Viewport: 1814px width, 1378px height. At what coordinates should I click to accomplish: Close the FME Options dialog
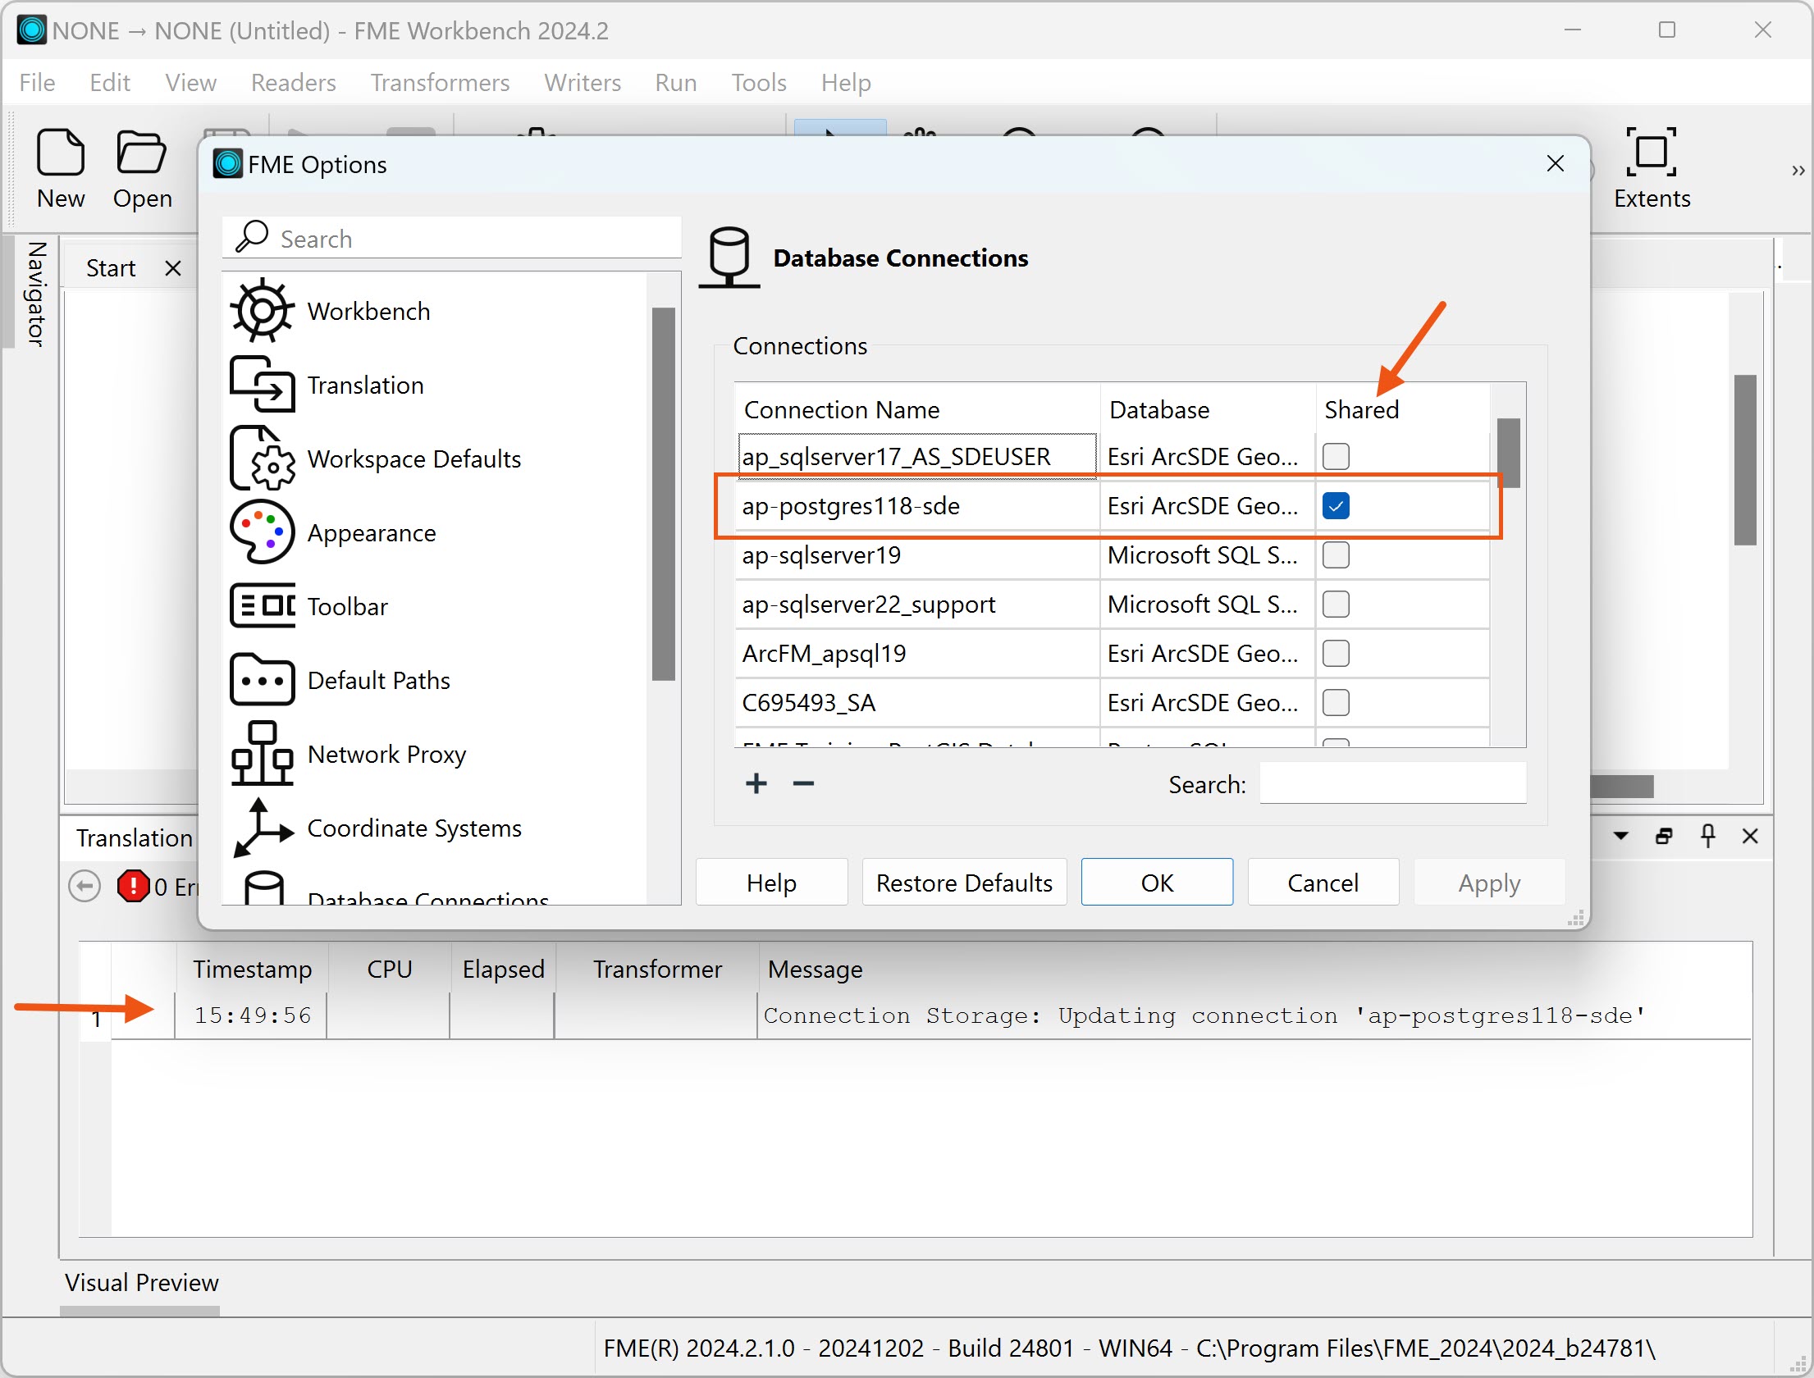[1555, 163]
